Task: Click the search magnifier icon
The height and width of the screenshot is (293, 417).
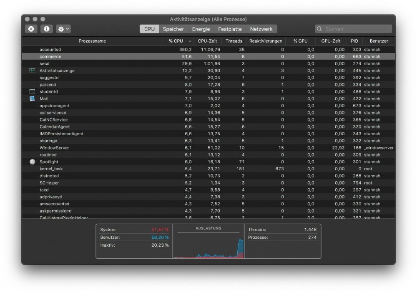Action: pos(319,29)
